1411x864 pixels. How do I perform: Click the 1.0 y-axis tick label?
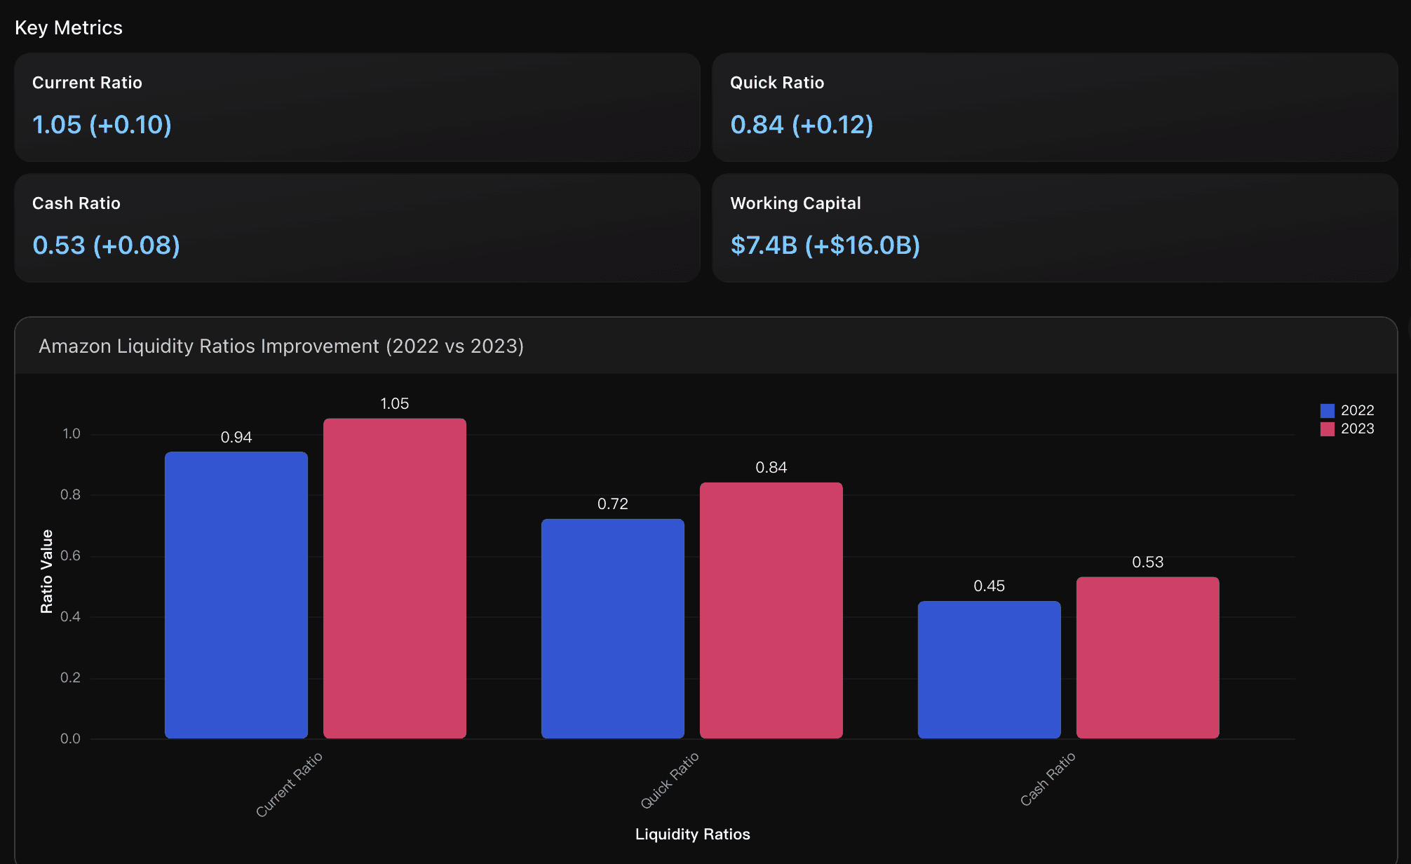pyautogui.click(x=71, y=434)
